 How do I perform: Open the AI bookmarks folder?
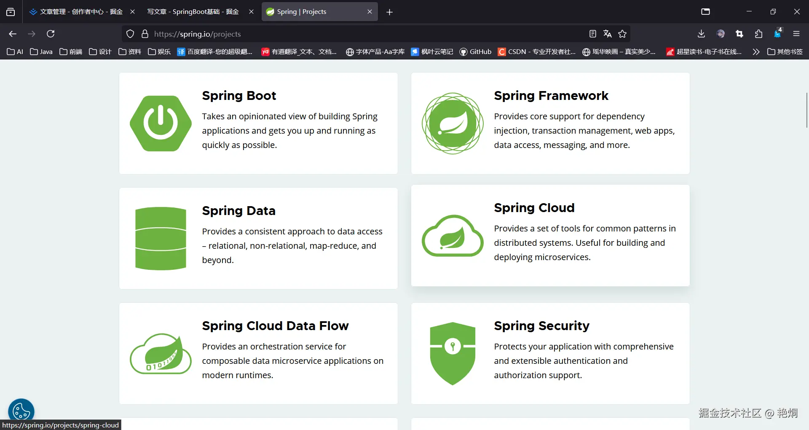(x=15, y=51)
